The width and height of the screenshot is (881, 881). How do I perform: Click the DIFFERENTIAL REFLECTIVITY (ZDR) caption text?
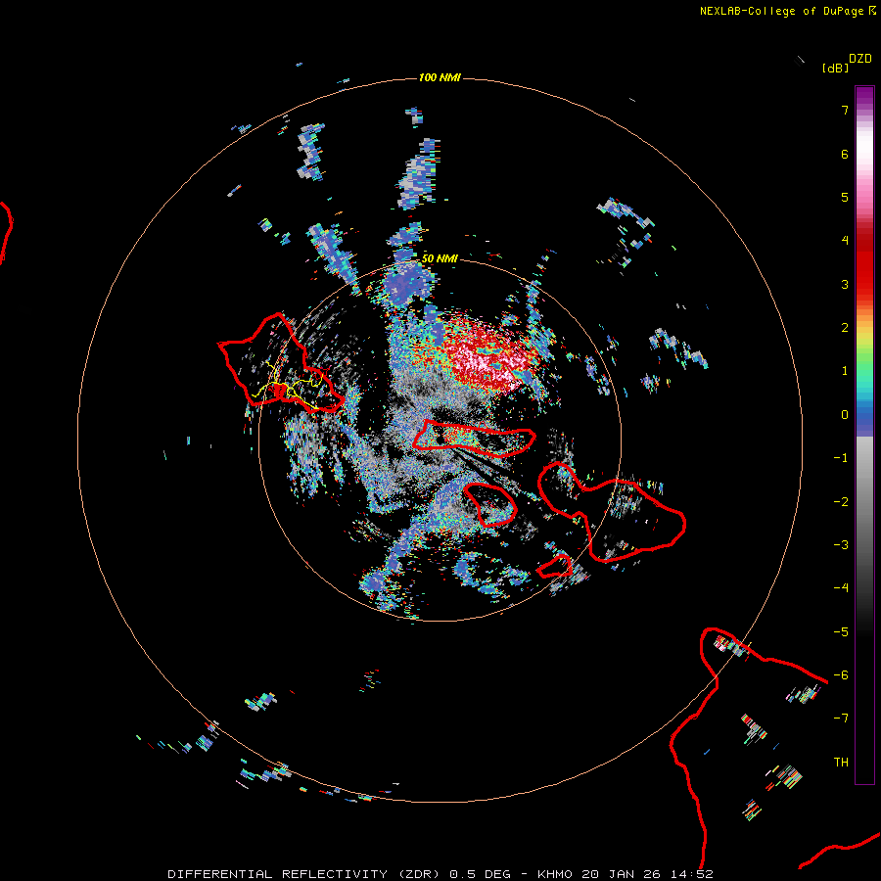tap(303, 874)
